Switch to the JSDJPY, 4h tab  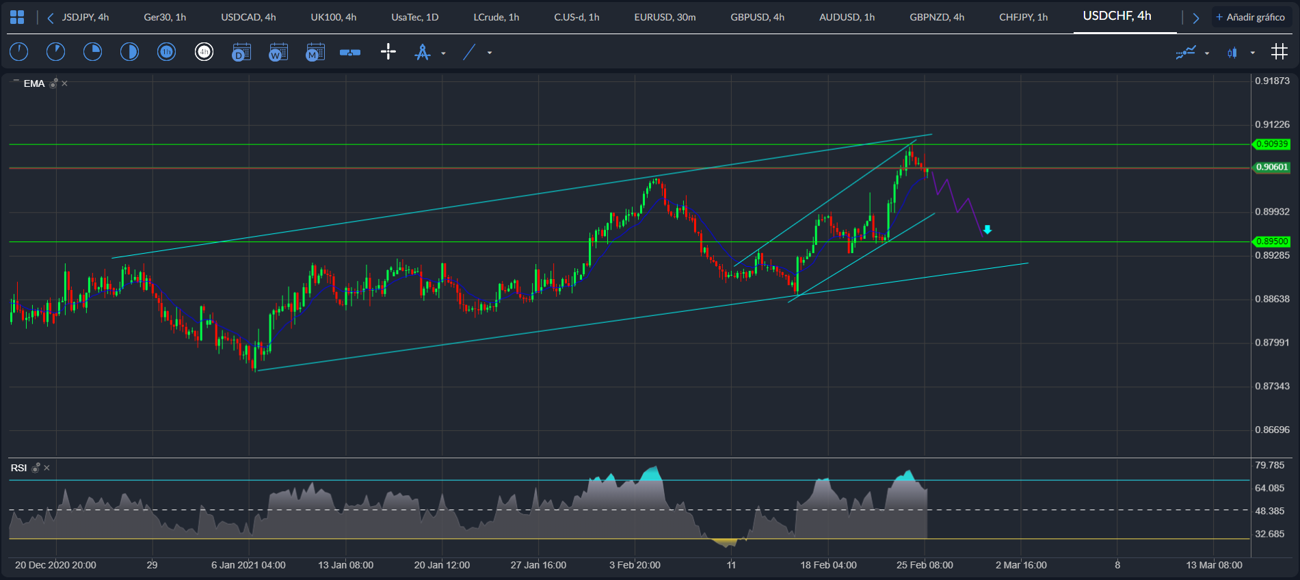pyautogui.click(x=85, y=17)
